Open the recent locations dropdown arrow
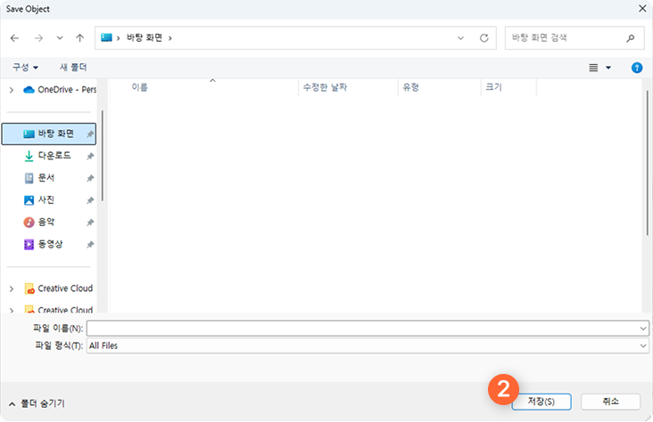Screen dimensions: 653x422 pyautogui.click(x=60, y=38)
